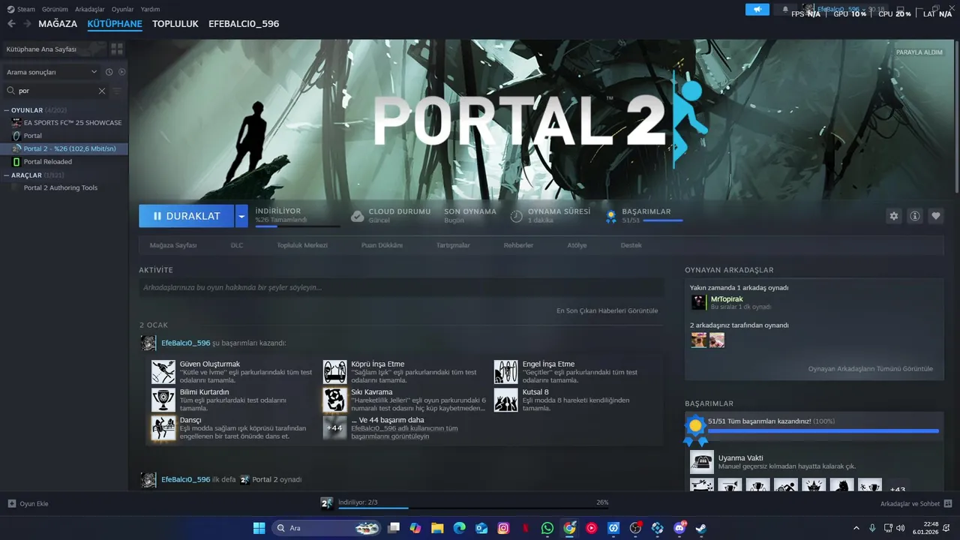
Task: Click the +44 more achievements tile
Action: [335, 427]
